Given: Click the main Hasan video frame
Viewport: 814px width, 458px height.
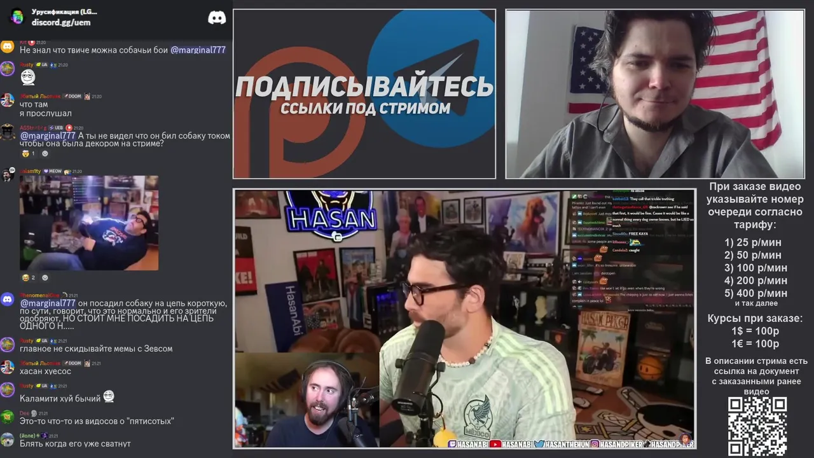Looking at the screenshot, I should (x=464, y=318).
